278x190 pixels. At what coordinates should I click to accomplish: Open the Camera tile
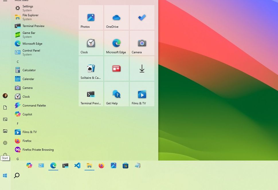coord(142,43)
